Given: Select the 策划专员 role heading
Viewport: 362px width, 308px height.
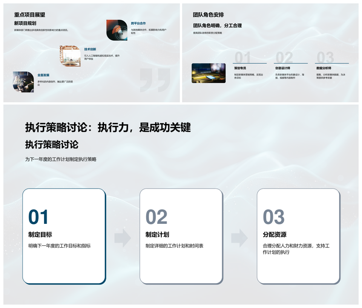Looking at the screenshot, I should point(240,68).
